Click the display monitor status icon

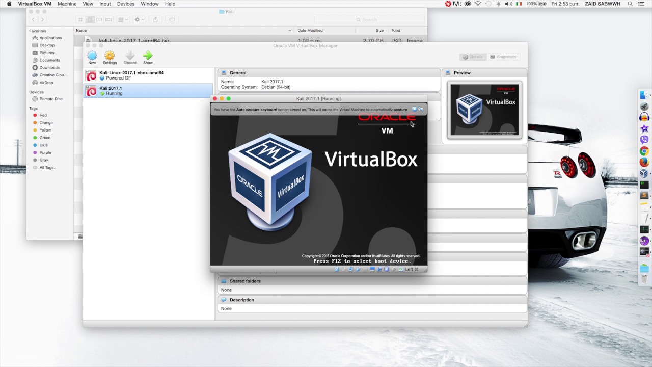[x=372, y=269]
